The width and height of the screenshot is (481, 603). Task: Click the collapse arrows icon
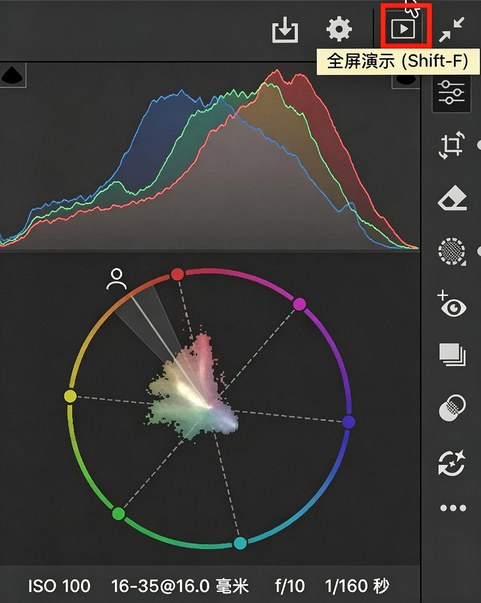click(x=452, y=29)
